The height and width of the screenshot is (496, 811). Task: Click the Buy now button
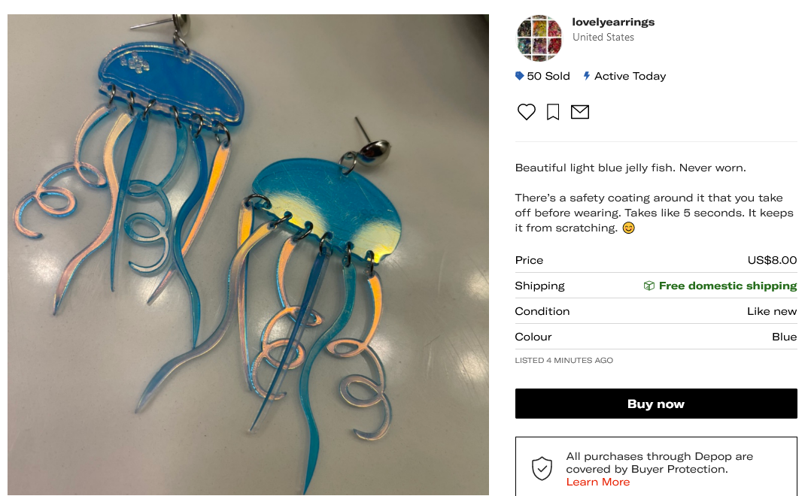point(656,404)
